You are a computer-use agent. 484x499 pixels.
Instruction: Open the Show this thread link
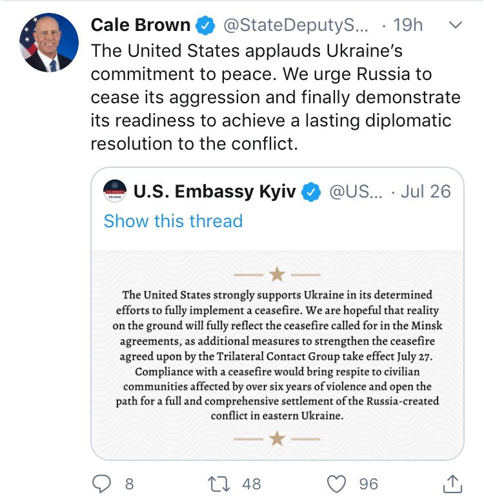173,221
